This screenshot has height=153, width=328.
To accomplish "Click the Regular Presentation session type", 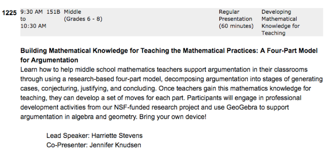I will (235, 15).
